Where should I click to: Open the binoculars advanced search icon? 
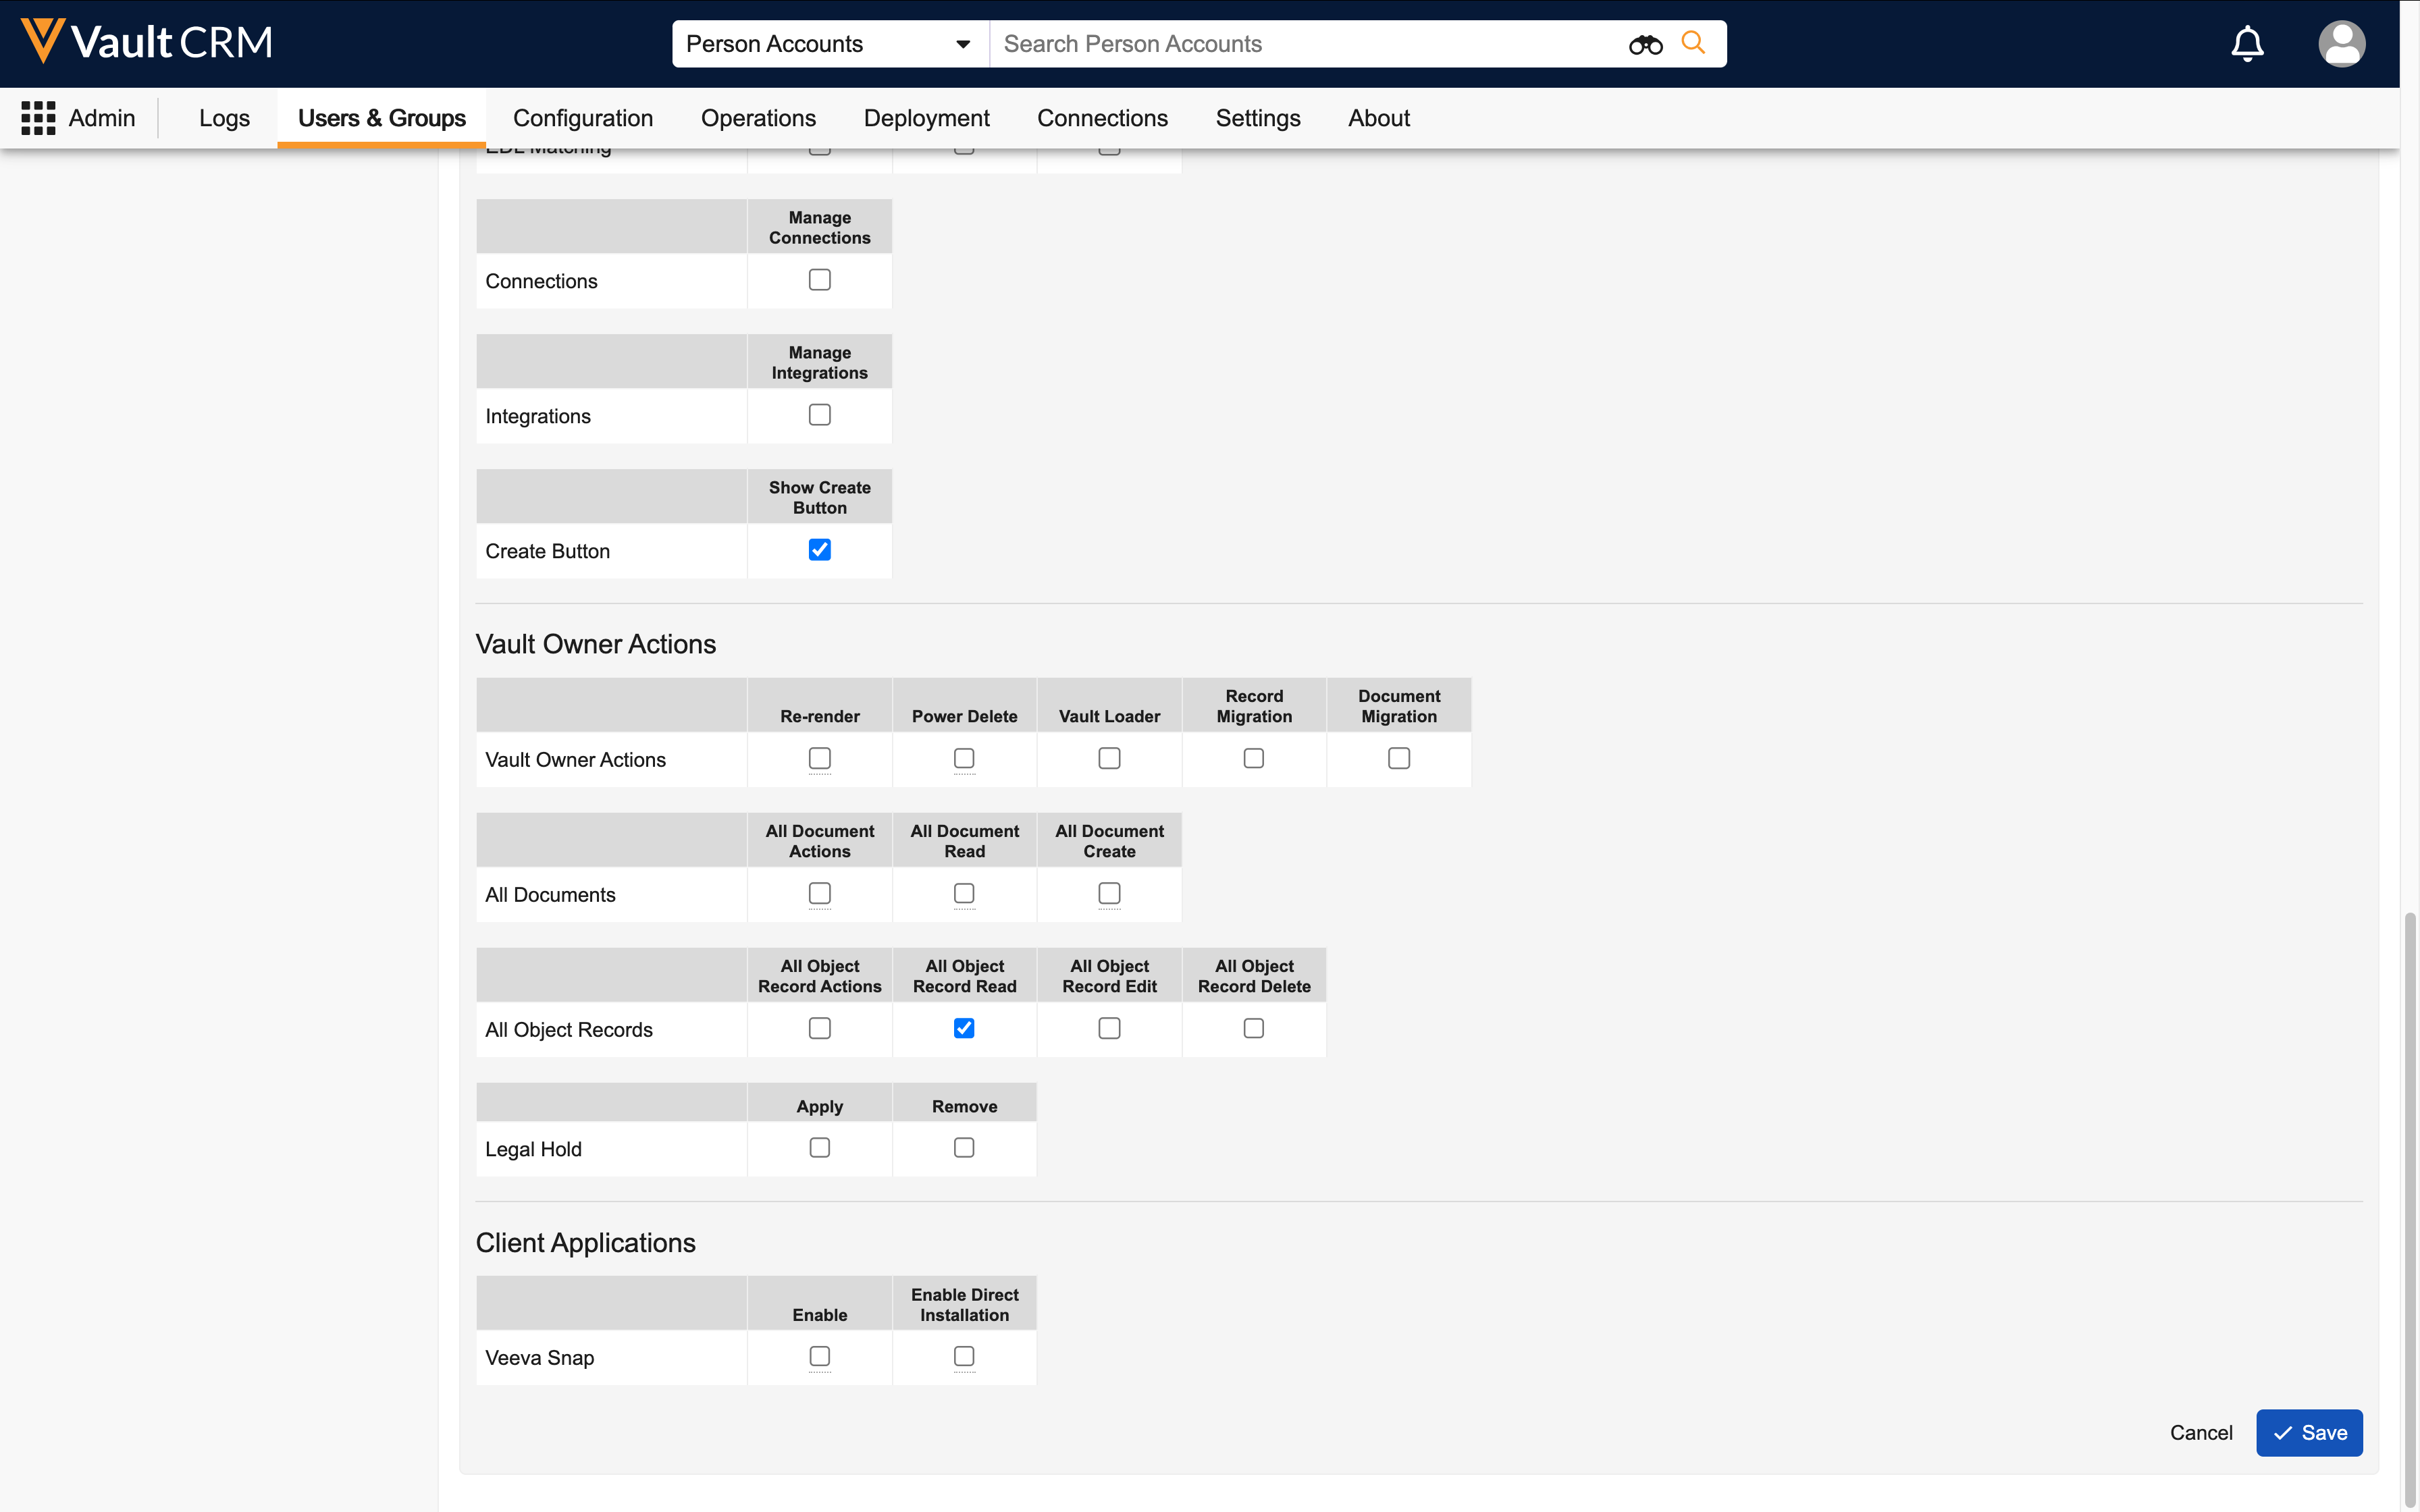pyautogui.click(x=1644, y=44)
